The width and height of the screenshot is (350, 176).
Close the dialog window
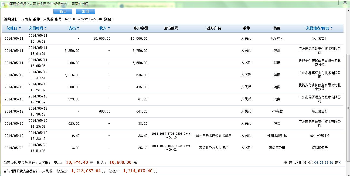pyautogui.click(x=345, y=3)
